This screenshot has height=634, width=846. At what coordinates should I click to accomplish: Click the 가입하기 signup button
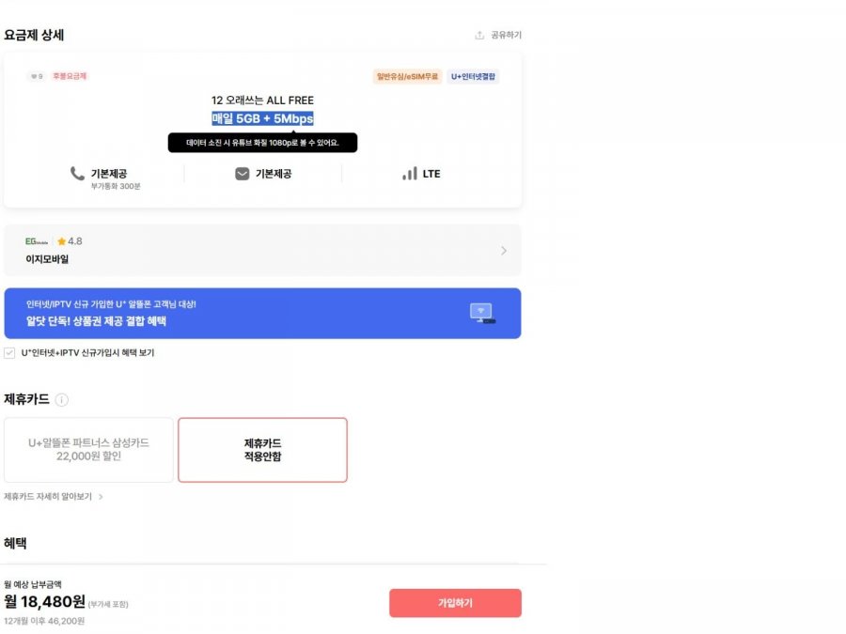click(x=455, y=603)
